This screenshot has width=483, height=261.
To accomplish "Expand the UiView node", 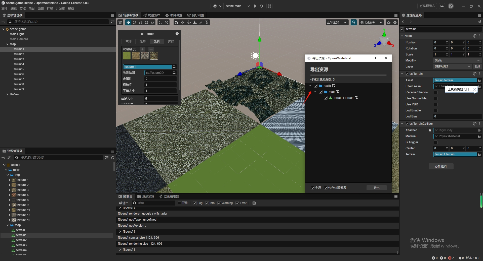I will tap(7, 94).
